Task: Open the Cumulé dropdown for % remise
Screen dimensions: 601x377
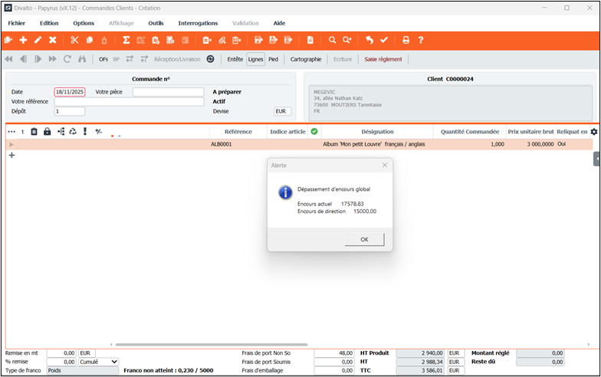Action: (99, 362)
